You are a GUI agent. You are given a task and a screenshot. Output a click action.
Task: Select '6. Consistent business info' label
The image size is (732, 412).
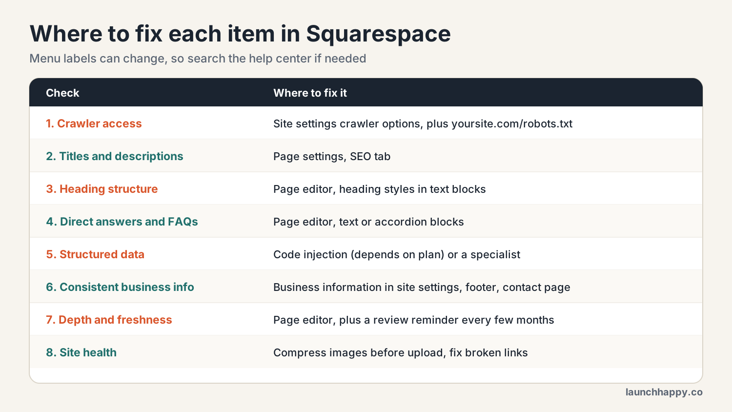pyautogui.click(x=120, y=287)
